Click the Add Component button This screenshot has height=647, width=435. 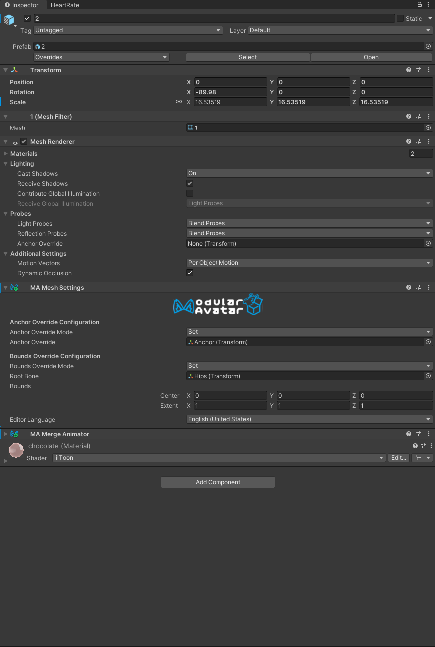click(218, 482)
